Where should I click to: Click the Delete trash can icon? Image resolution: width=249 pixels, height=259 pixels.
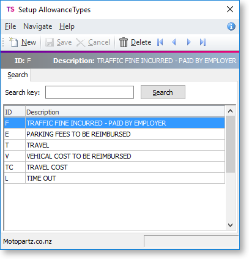coord(124,42)
